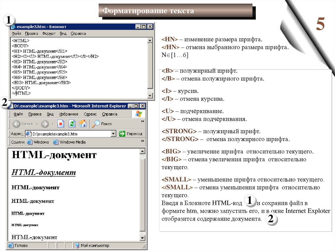
Task: Close the Блокнот window
Action: point(150,27)
